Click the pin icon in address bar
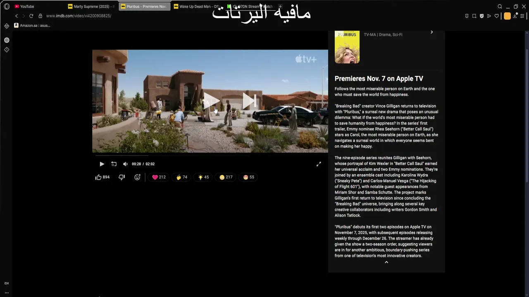 tap(467, 16)
